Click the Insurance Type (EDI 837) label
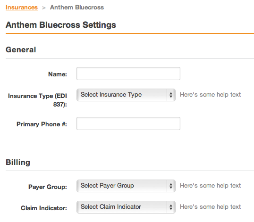 pyautogui.click(x=37, y=100)
